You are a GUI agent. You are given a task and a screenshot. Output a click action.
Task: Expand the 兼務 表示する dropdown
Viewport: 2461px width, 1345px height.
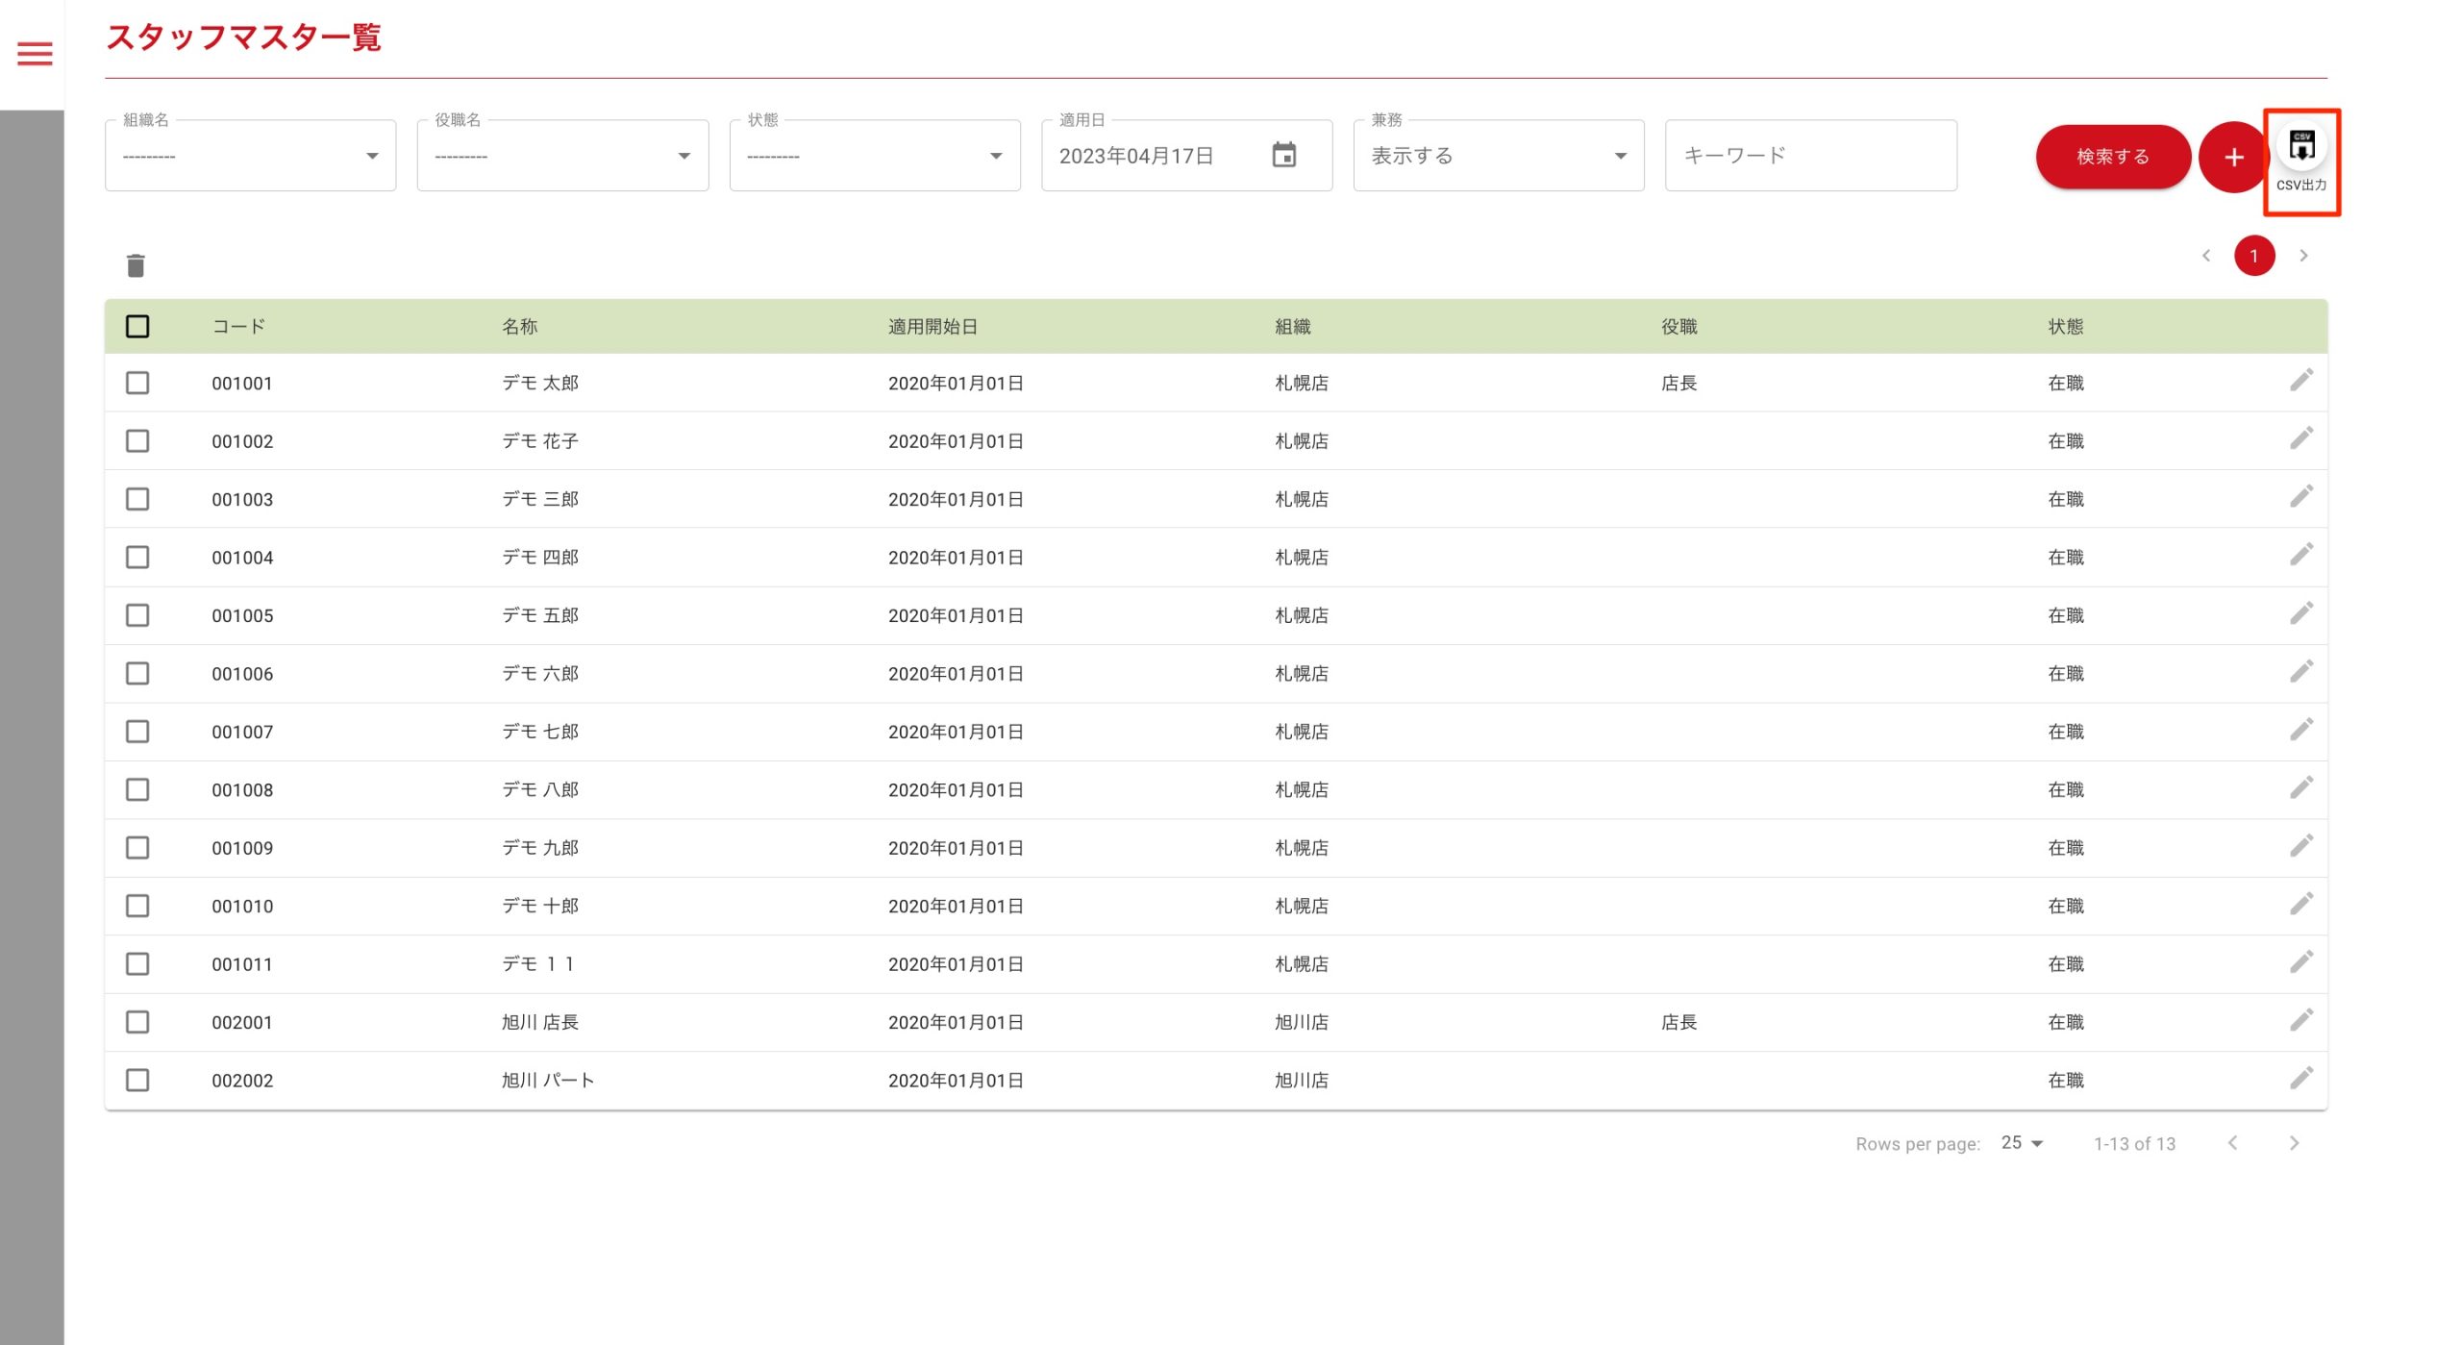point(1498,156)
